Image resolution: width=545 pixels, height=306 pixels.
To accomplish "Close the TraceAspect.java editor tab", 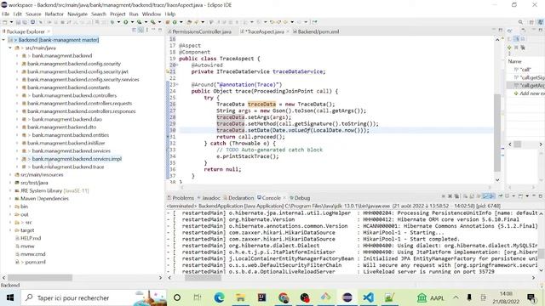I will pos(288,31).
